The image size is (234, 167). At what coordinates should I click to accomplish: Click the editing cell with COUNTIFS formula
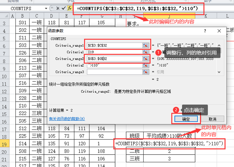coord(169,144)
